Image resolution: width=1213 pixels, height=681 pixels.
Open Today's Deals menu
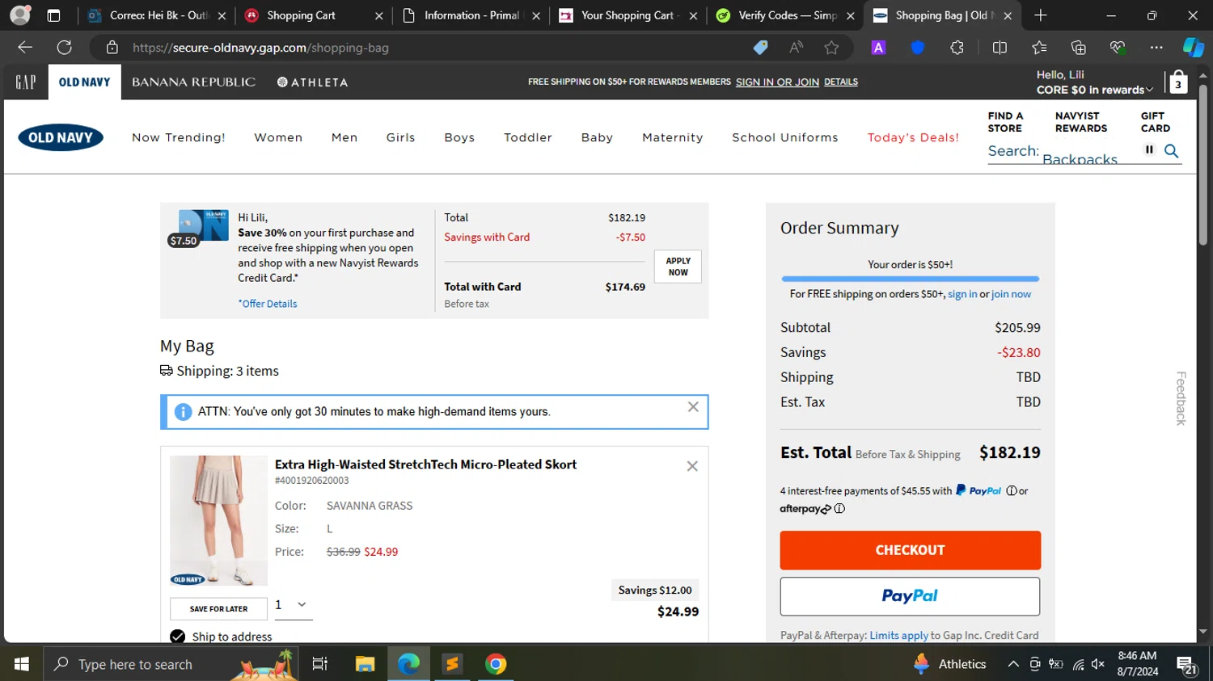913,137
